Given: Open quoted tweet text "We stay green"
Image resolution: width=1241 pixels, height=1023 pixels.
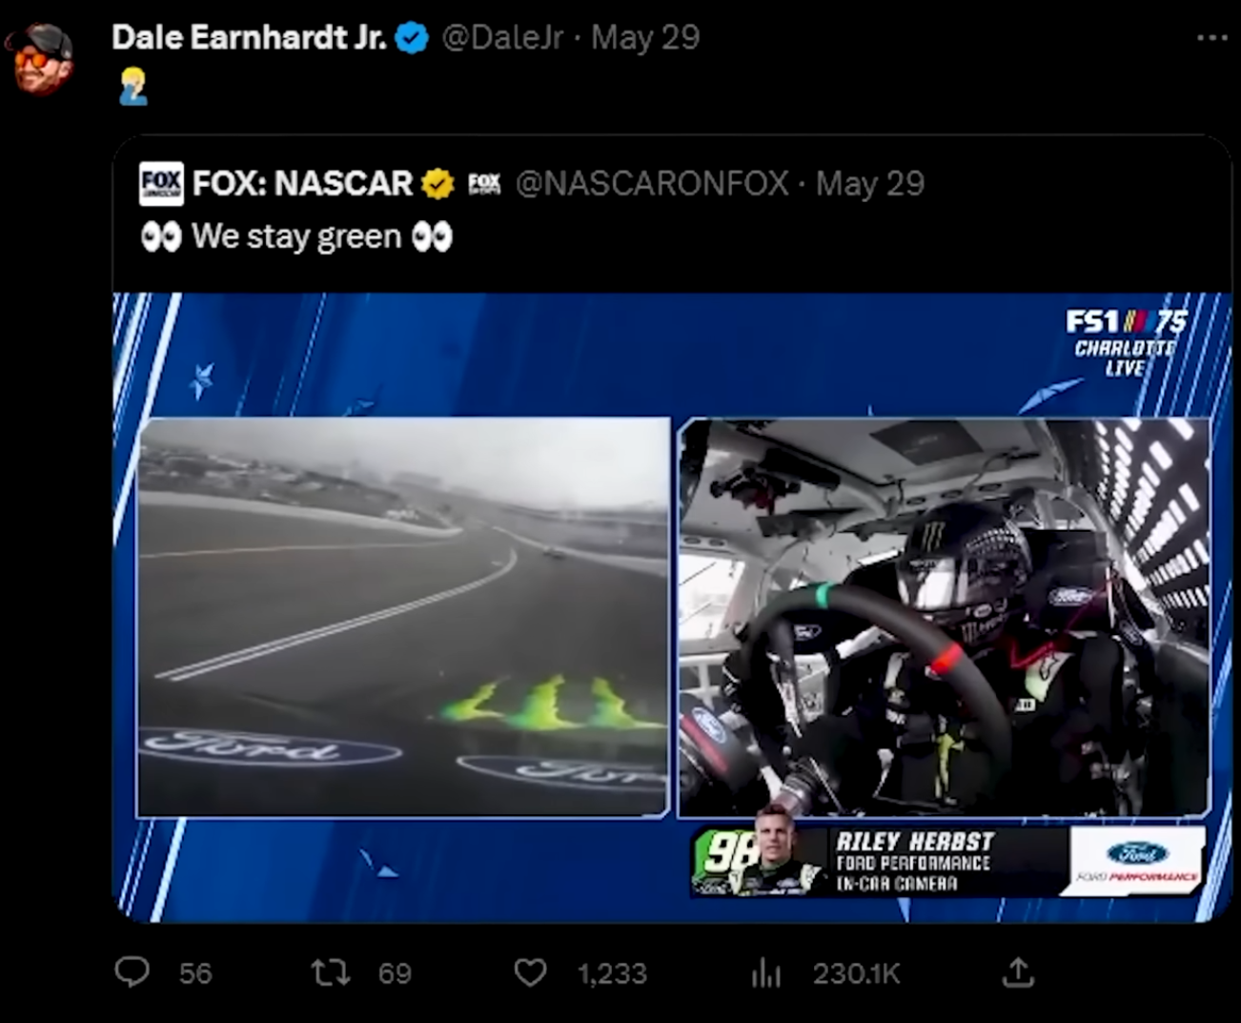Looking at the screenshot, I should (296, 236).
